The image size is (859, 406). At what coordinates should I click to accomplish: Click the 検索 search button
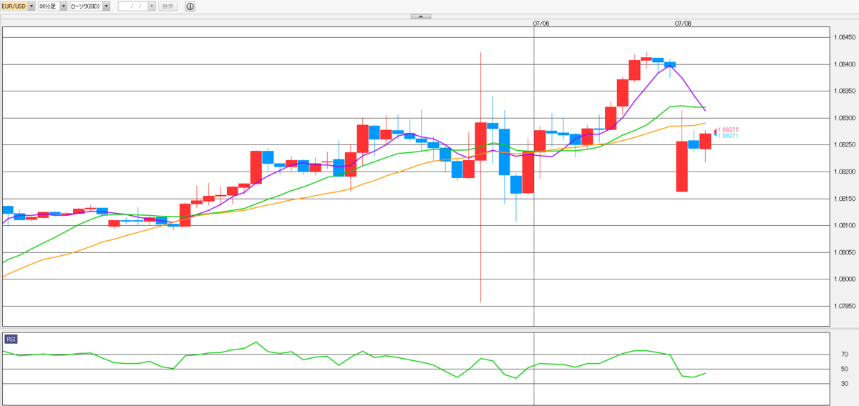point(168,6)
